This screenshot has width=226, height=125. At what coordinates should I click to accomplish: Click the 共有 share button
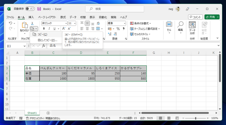(210, 17)
